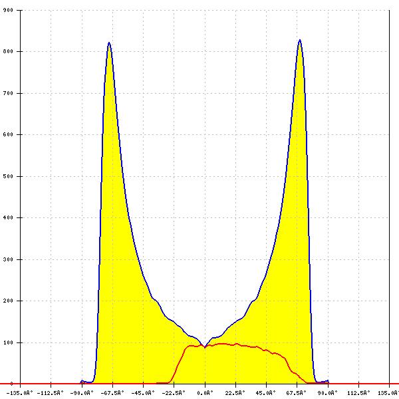399x399 pixels.
Task: Click the 600 y-axis label
Action: [8, 134]
